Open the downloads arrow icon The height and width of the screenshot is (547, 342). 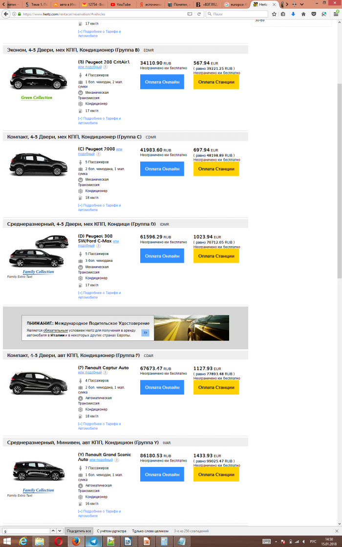[293, 14]
